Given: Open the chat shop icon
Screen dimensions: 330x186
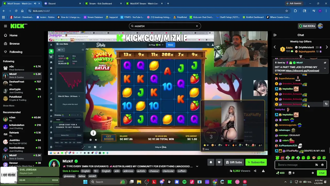Looking at the screenshot, I should click(x=290, y=173).
